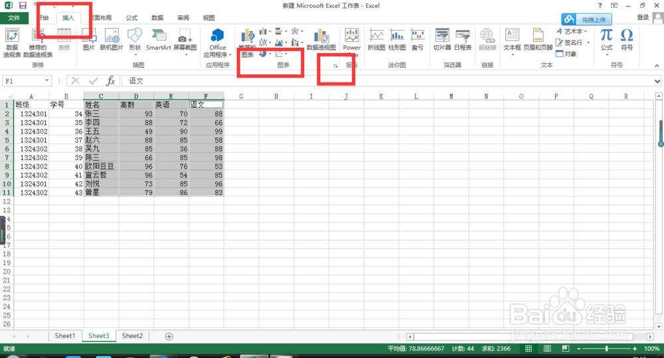The image size is (664, 358).
Task: Insert a scatter chart from chart gallery
Action: [x=281, y=53]
